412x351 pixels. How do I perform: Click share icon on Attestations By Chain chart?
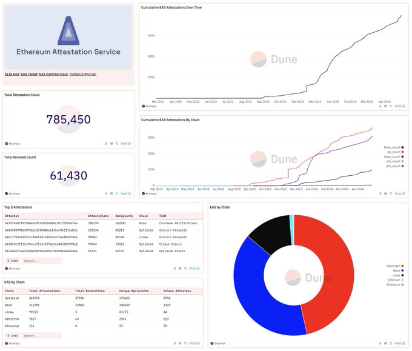click(x=380, y=193)
